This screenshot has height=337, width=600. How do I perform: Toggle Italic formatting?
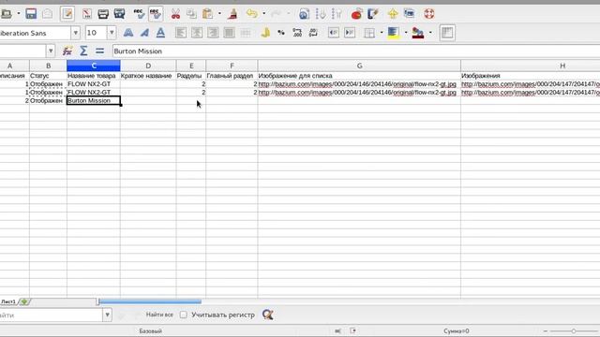click(144, 33)
